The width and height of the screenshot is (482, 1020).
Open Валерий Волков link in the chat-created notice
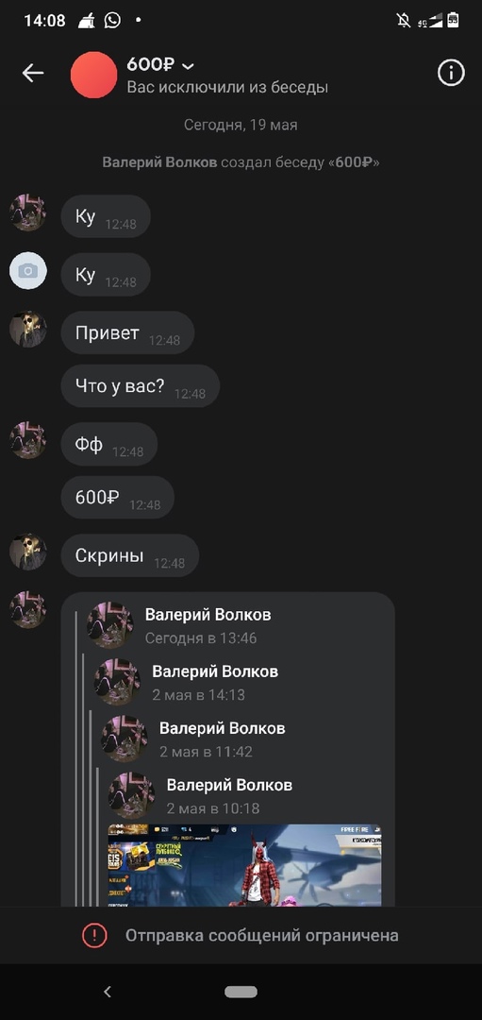pos(159,162)
